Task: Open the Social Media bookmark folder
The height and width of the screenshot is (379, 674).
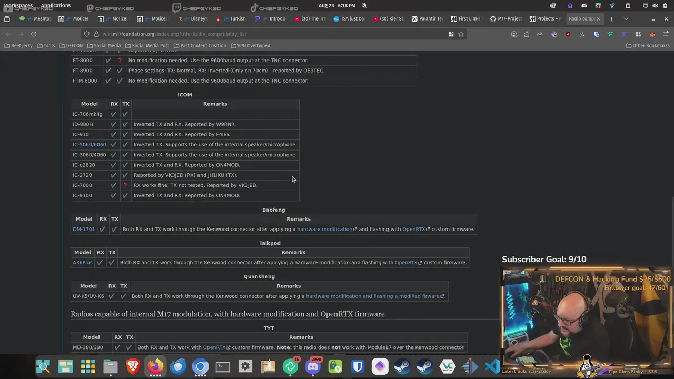Action: click(104, 46)
